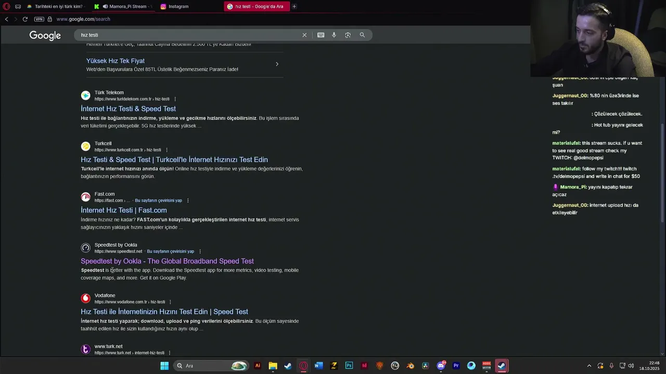The height and width of the screenshot is (374, 666).
Task: Click the Speedtest gauge favicon
Action: pyautogui.click(x=86, y=248)
